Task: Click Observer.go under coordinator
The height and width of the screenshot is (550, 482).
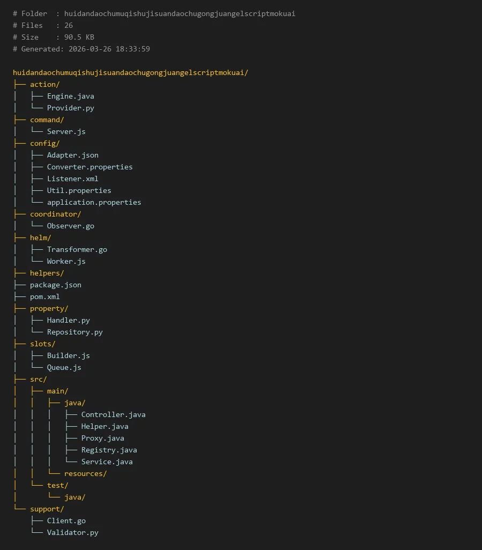Action: tap(70, 226)
